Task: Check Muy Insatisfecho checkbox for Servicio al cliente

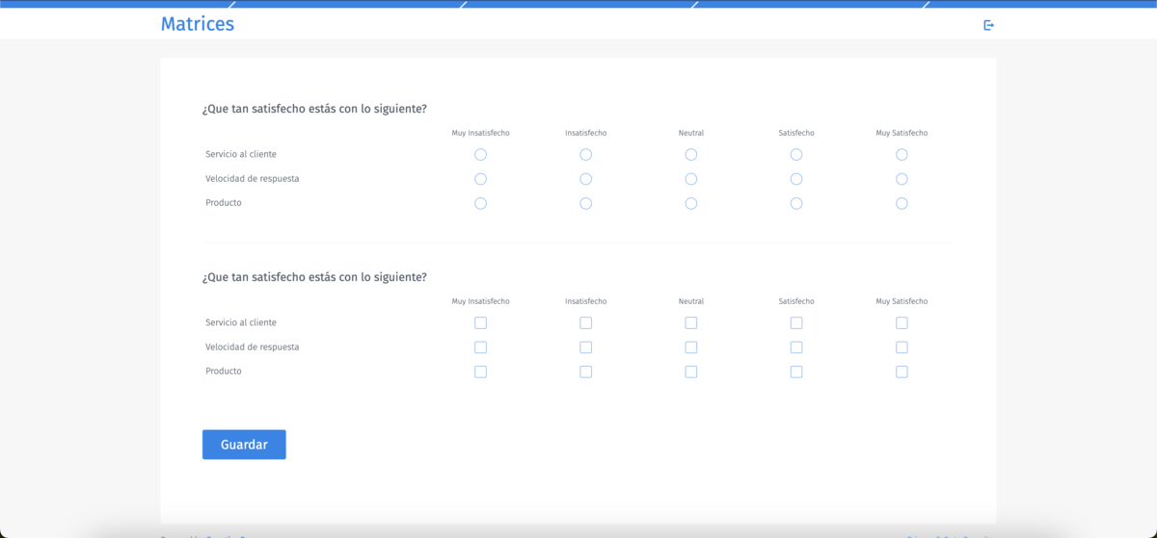Action: click(x=480, y=323)
